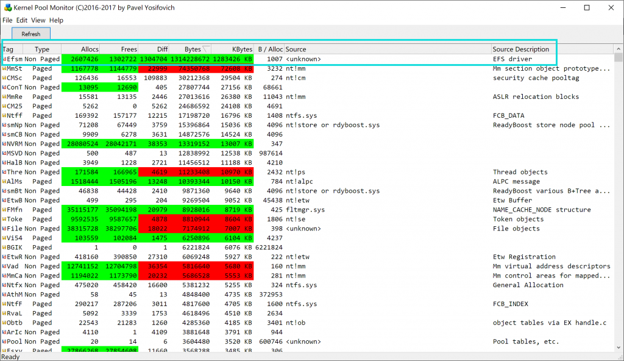Click the FMfn pool tag icon

pos(4,210)
